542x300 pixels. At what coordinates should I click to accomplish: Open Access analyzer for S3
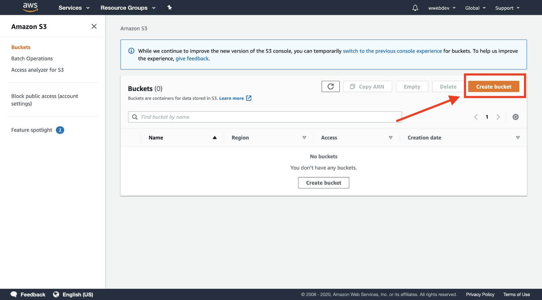(37, 70)
